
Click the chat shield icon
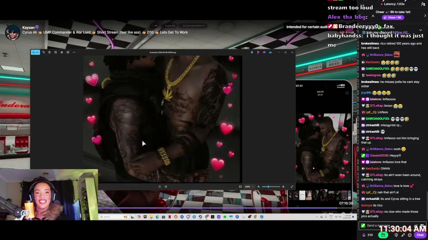click(397, 235)
